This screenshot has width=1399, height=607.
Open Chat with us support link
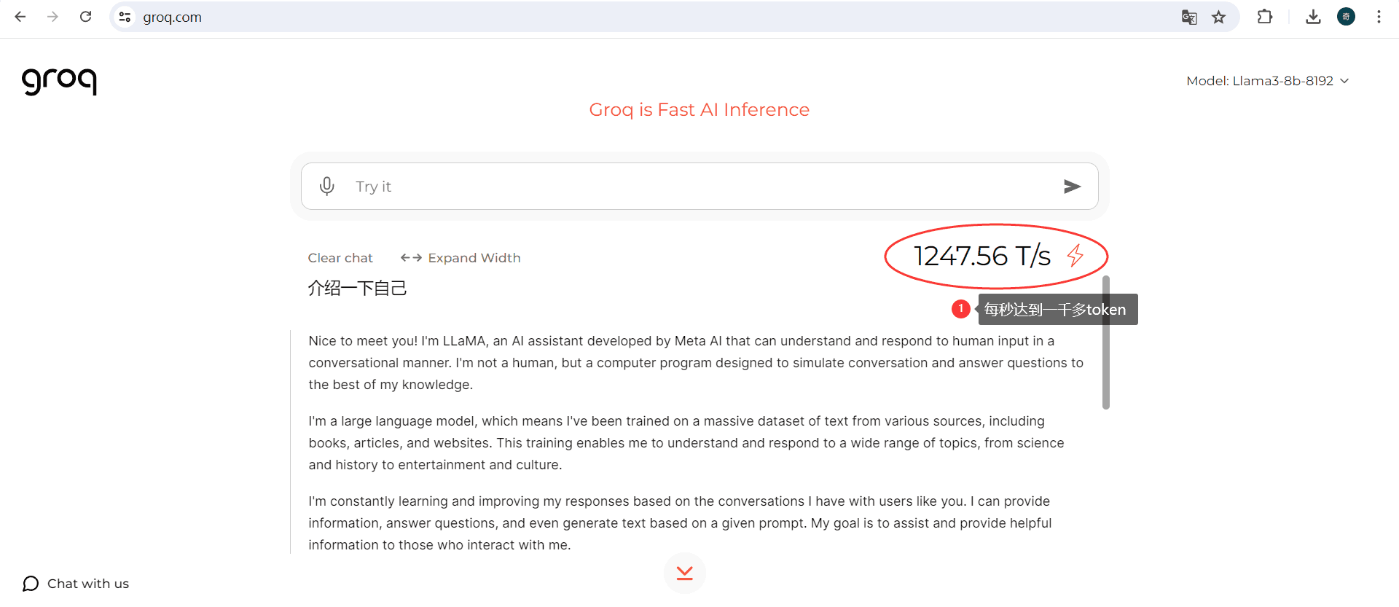76,584
